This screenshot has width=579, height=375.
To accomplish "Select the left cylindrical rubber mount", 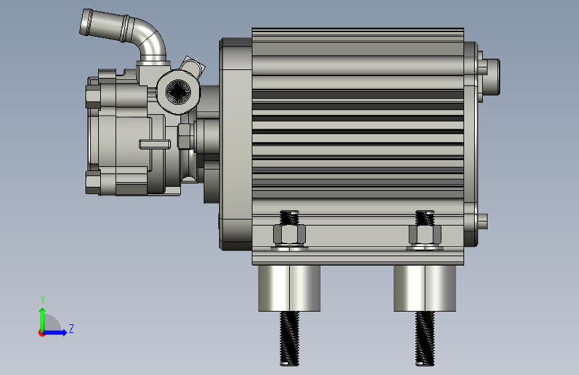I will click(x=289, y=288).
